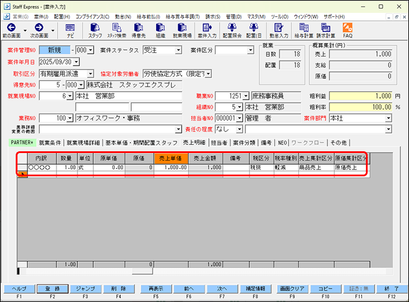Switch to the 基本単価・期間配置スタッフ tab
The height and width of the screenshot is (302, 409).
[142, 143]
